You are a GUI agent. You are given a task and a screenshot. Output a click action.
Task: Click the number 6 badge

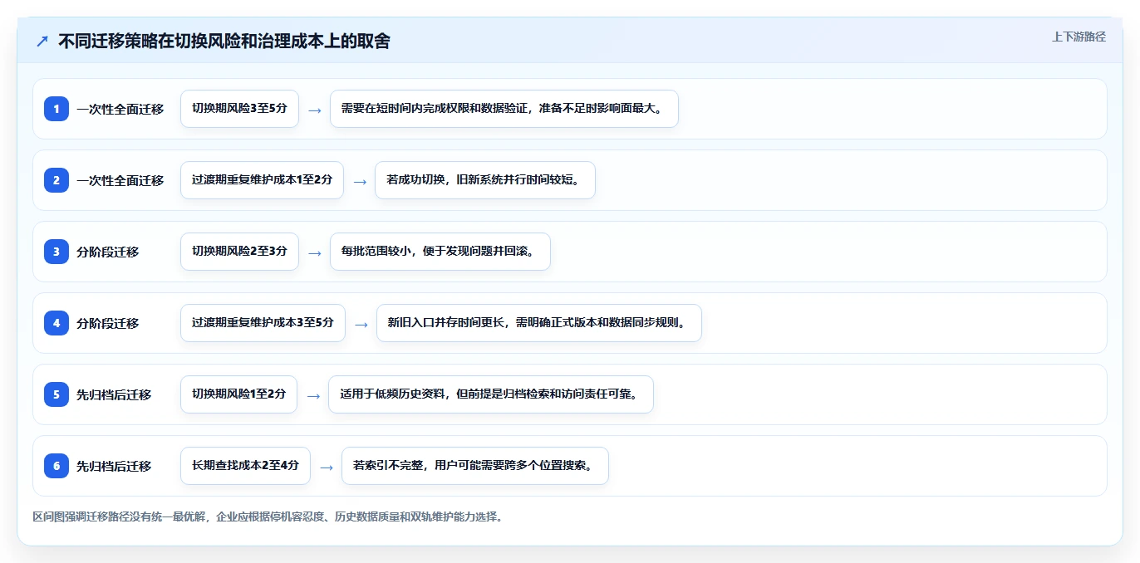[57, 466]
